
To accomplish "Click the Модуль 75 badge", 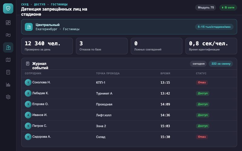I will click(206, 8).
